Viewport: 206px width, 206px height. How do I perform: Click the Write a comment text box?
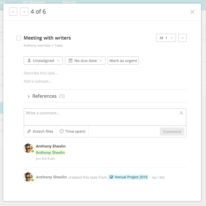tap(99, 116)
